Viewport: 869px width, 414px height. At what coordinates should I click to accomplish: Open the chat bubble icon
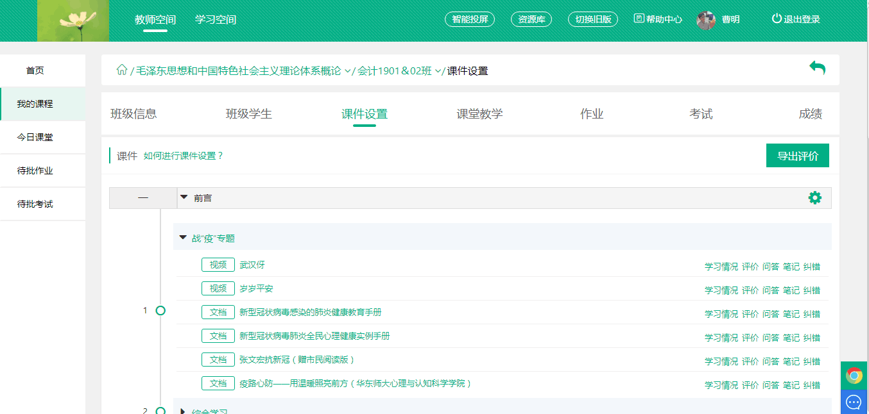coord(854,402)
